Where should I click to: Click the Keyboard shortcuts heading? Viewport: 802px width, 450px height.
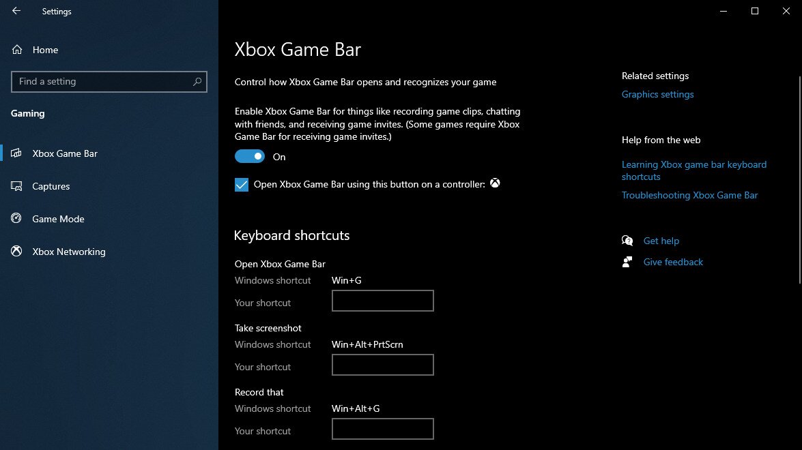[291, 235]
